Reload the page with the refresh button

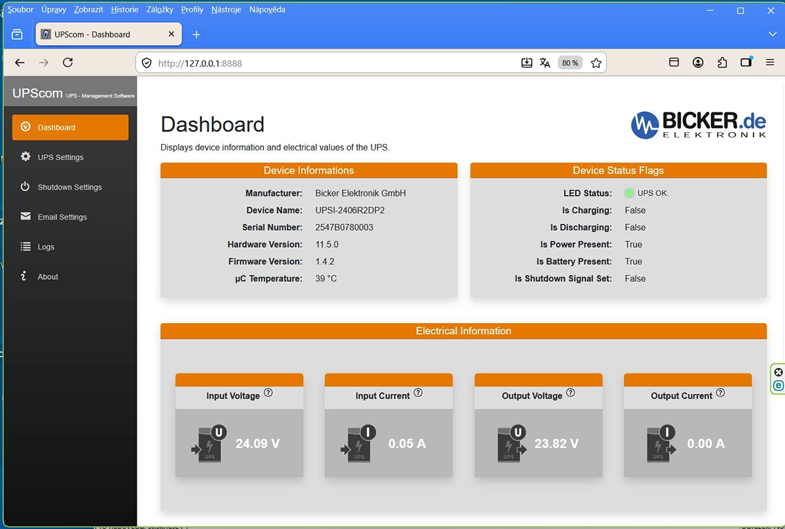(67, 63)
